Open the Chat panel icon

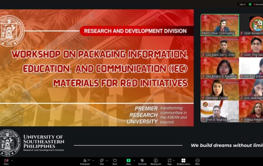[102, 161]
